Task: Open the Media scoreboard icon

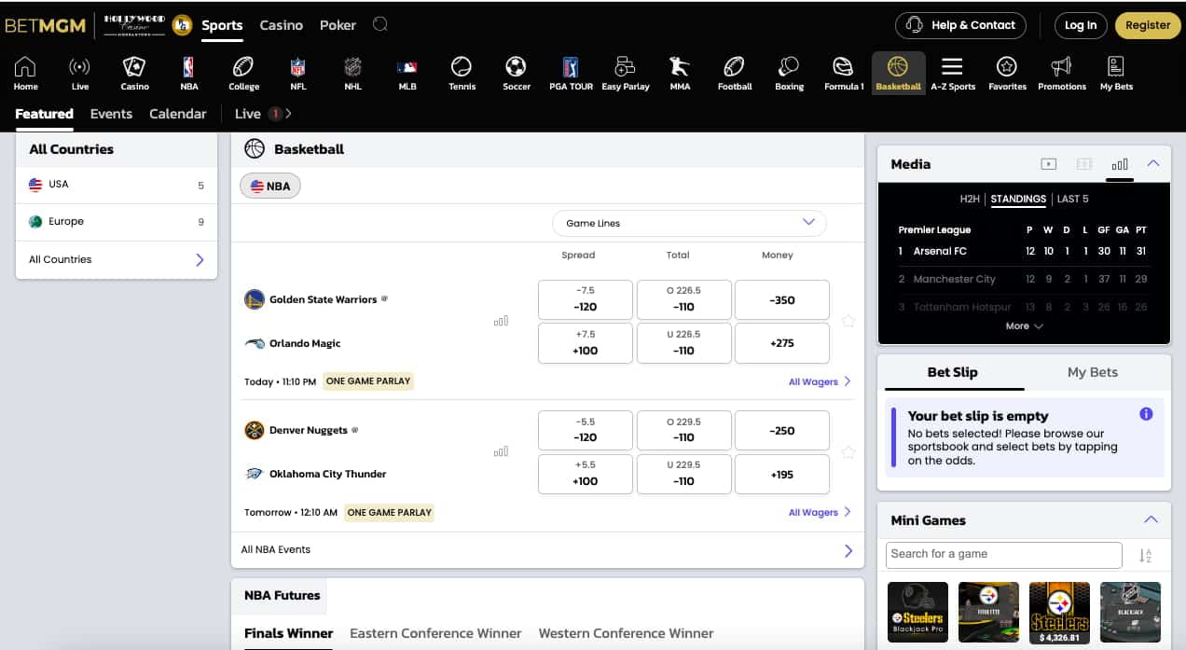Action: 1084,164
